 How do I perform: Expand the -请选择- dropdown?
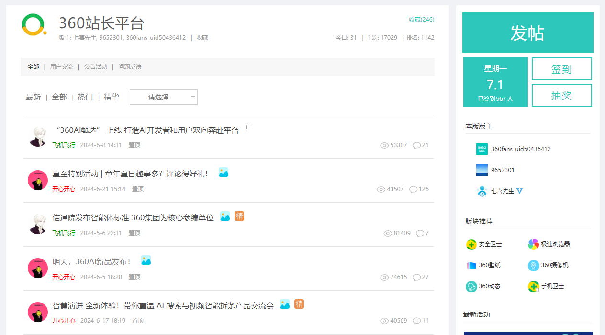pos(164,97)
